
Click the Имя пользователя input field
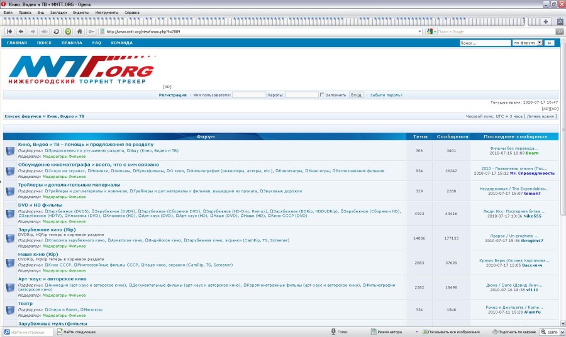point(249,95)
